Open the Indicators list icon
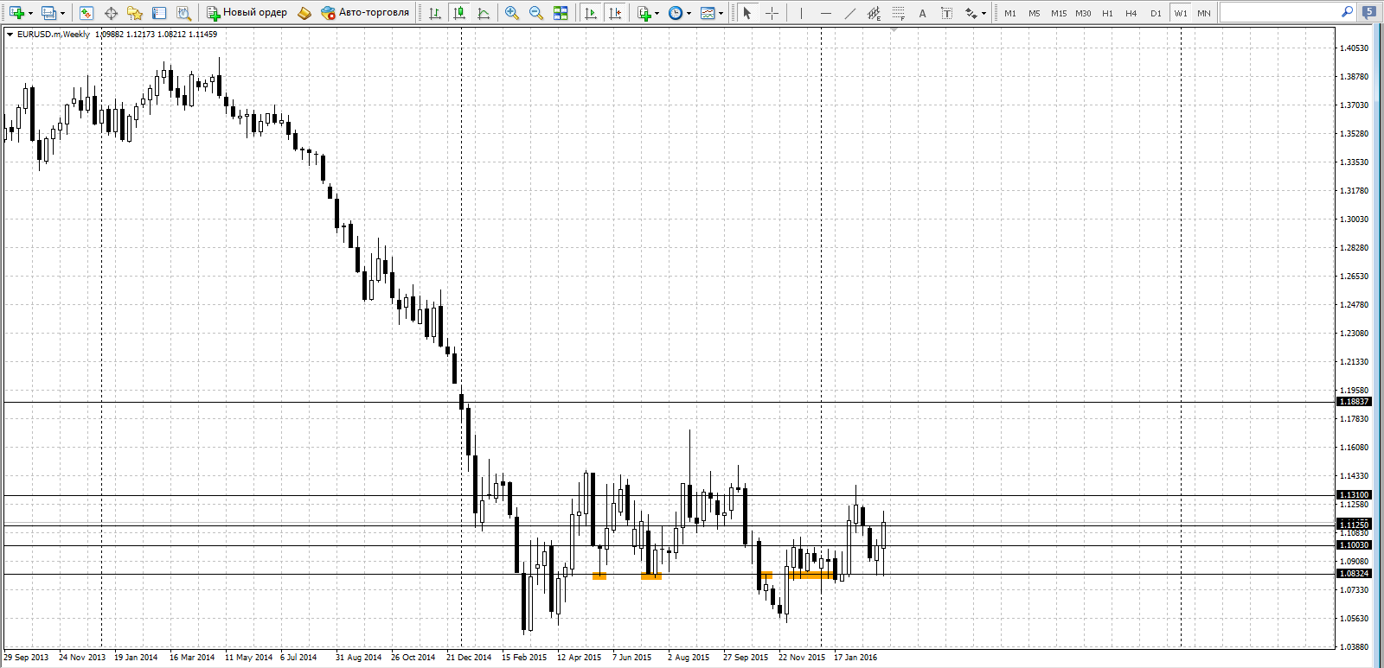Image resolution: width=1384 pixels, height=668 pixels. point(644,13)
